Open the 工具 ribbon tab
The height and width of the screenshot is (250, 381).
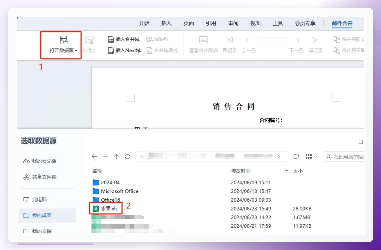pos(278,23)
